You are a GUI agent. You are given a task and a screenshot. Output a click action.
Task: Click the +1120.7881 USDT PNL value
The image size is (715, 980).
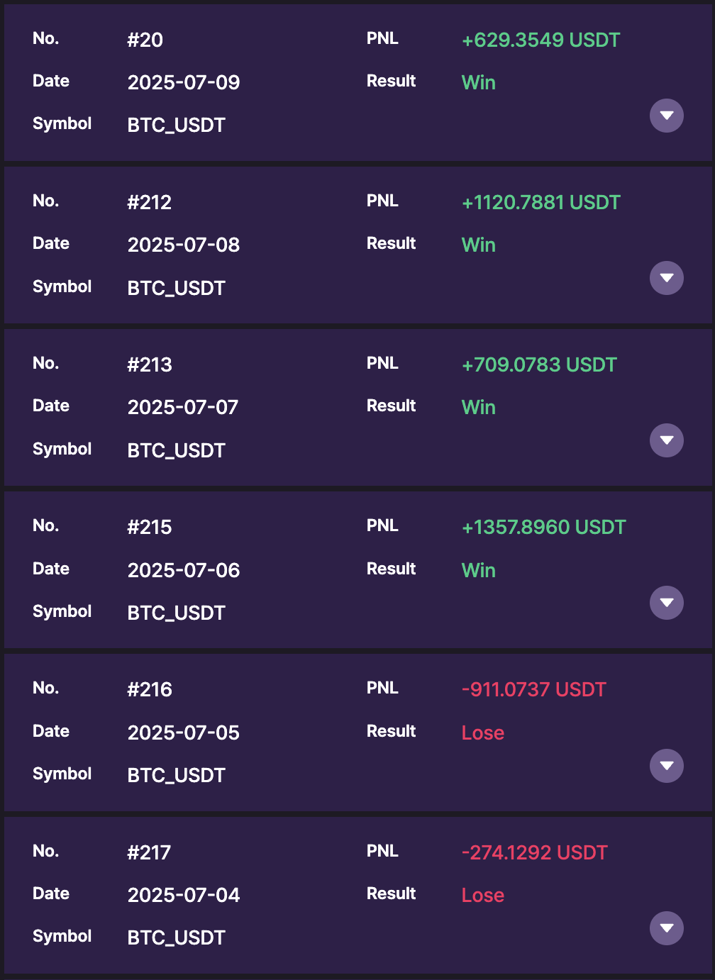[x=541, y=203]
